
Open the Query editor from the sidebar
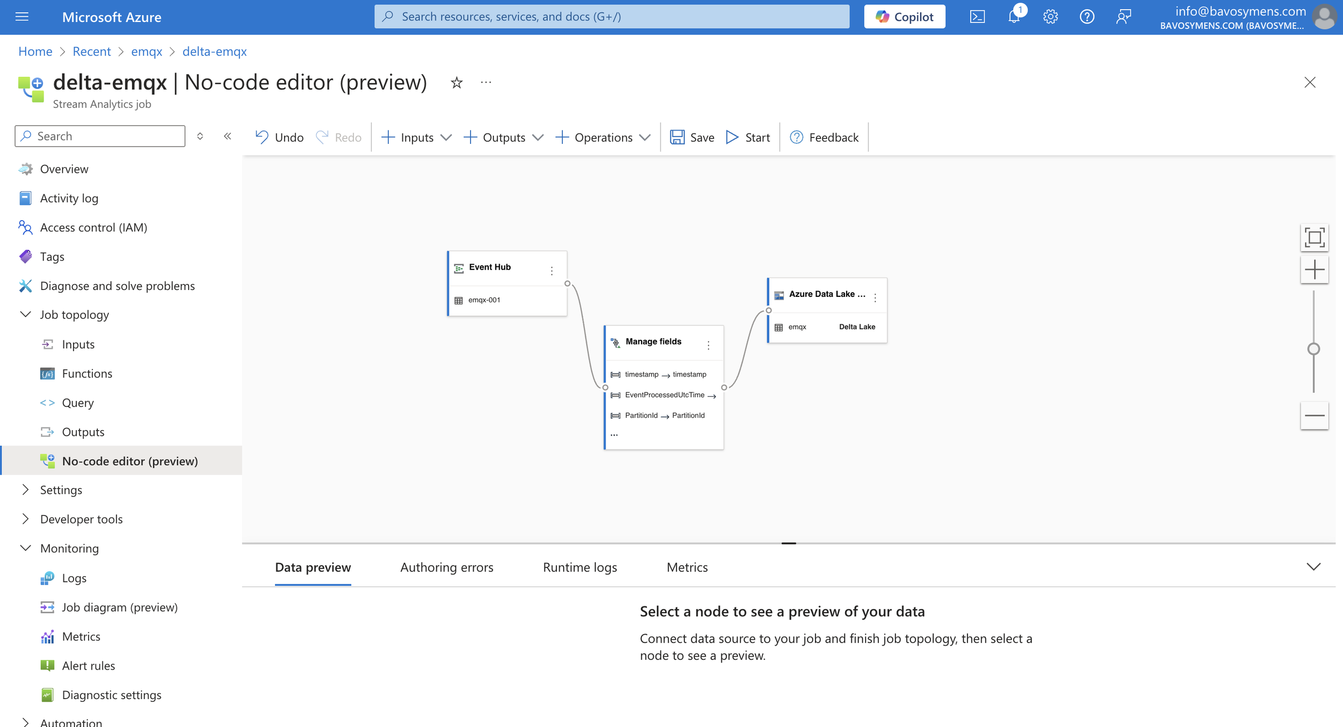click(78, 402)
